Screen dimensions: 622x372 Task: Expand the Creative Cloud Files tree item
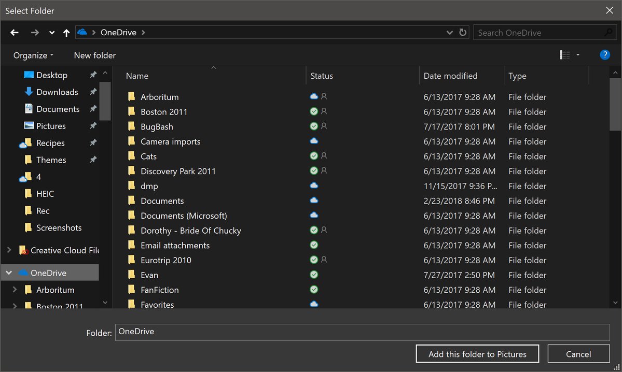(8, 250)
